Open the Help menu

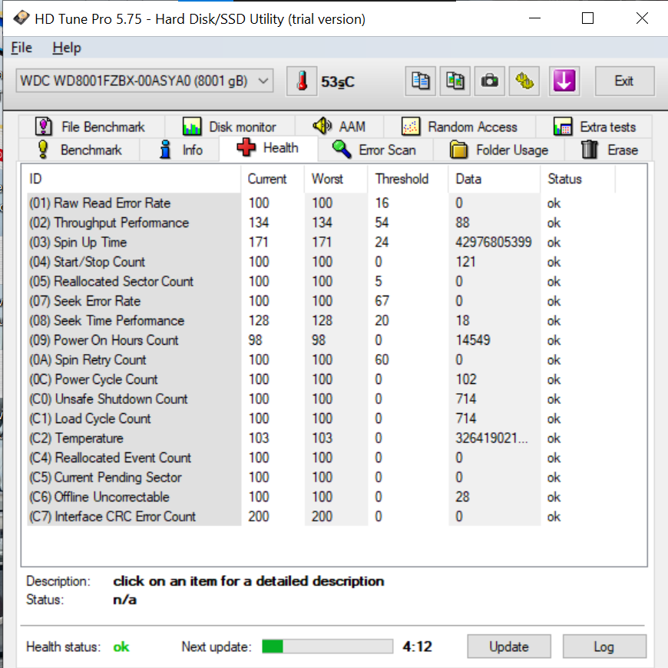(x=67, y=48)
